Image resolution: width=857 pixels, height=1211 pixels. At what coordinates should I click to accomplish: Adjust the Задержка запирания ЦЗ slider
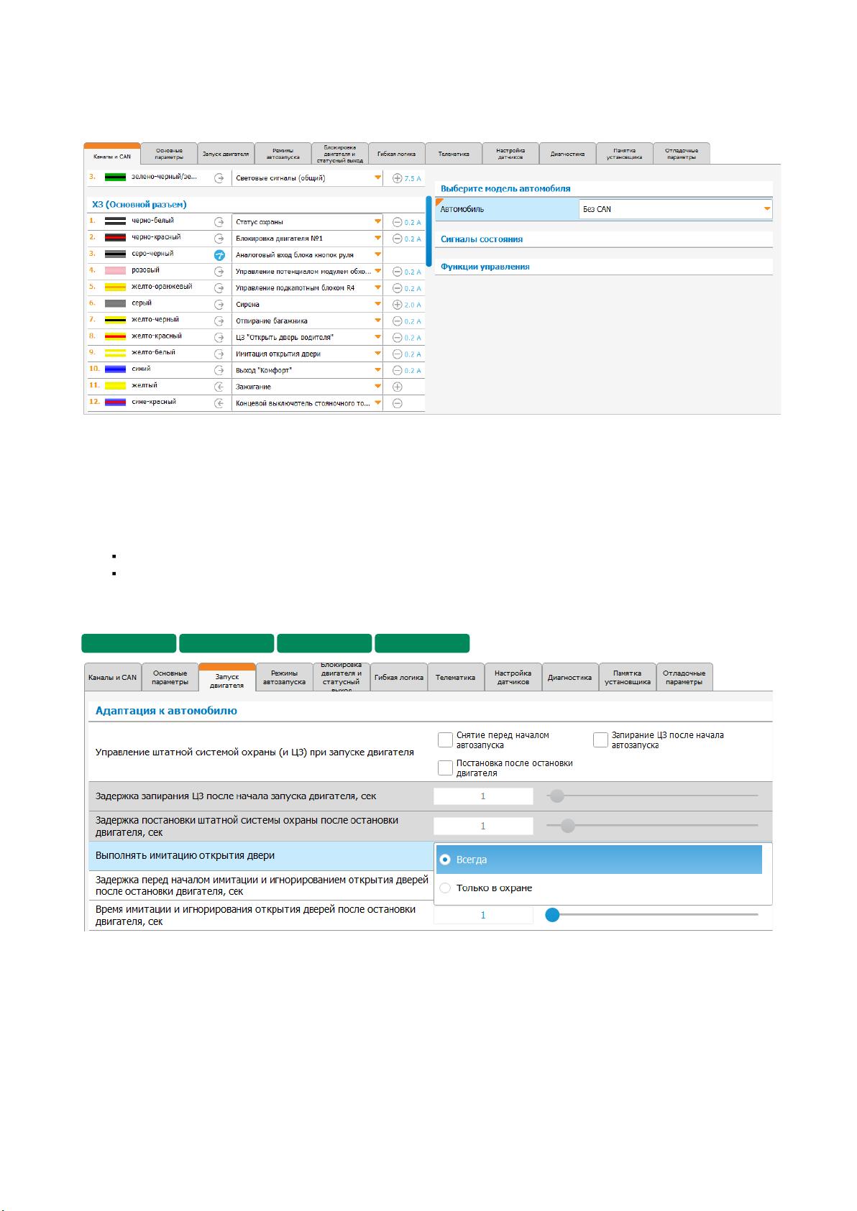pos(557,796)
